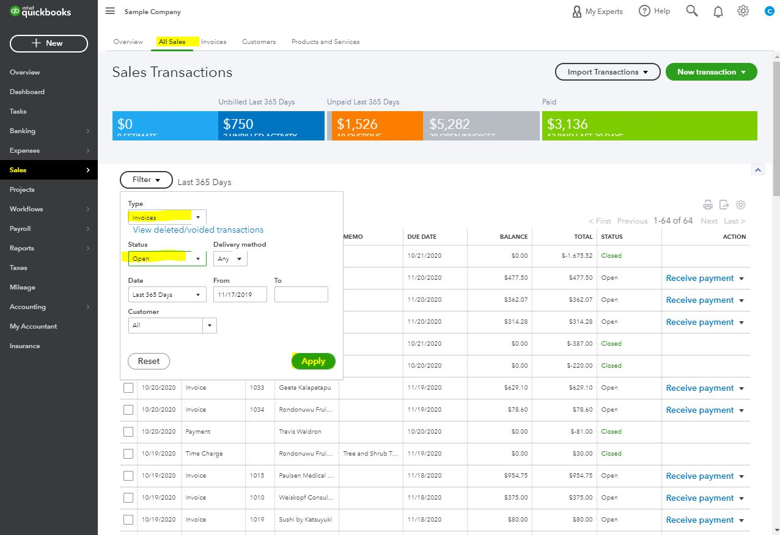
Task: Receive payment for Weiskopf invoice 1010
Action: coord(700,498)
